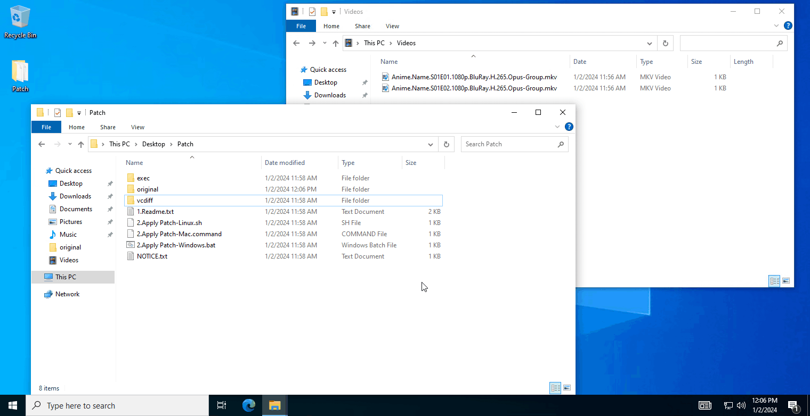Switch to the Share tab in Patch window
Viewport: 810px width, 416px height.
pyautogui.click(x=108, y=127)
